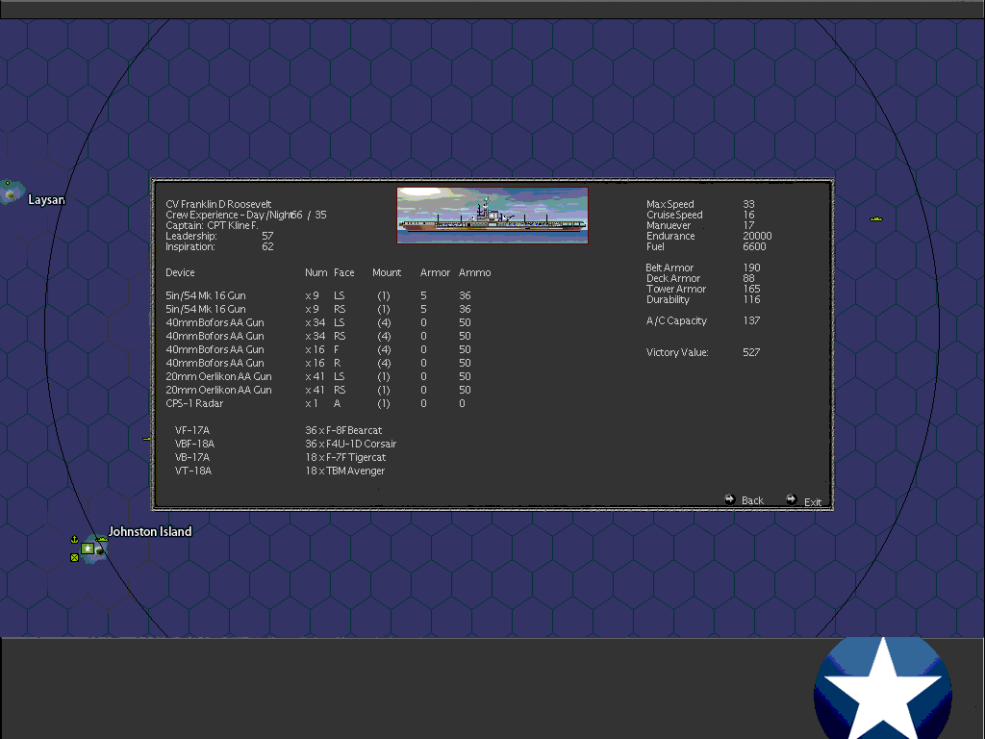The image size is (985, 739).
Task: Click the 5in/54 Mk 16 Gun LS row
Action: tap(318, 295)
